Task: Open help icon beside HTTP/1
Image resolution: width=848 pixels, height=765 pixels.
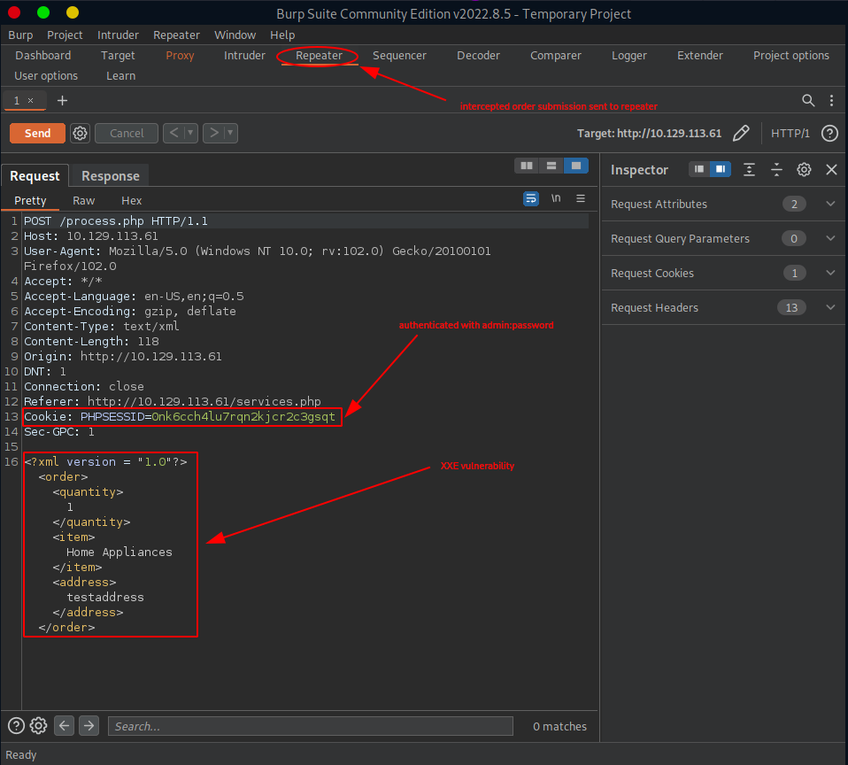Action: point(829,134)
